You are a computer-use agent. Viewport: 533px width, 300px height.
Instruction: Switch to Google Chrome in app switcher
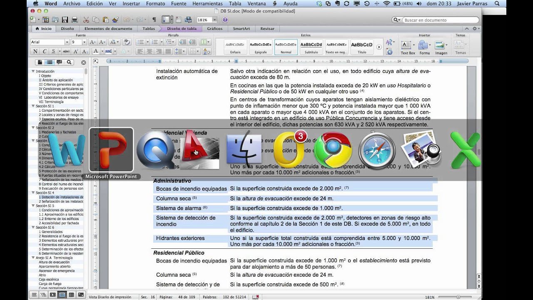[333, 150]
